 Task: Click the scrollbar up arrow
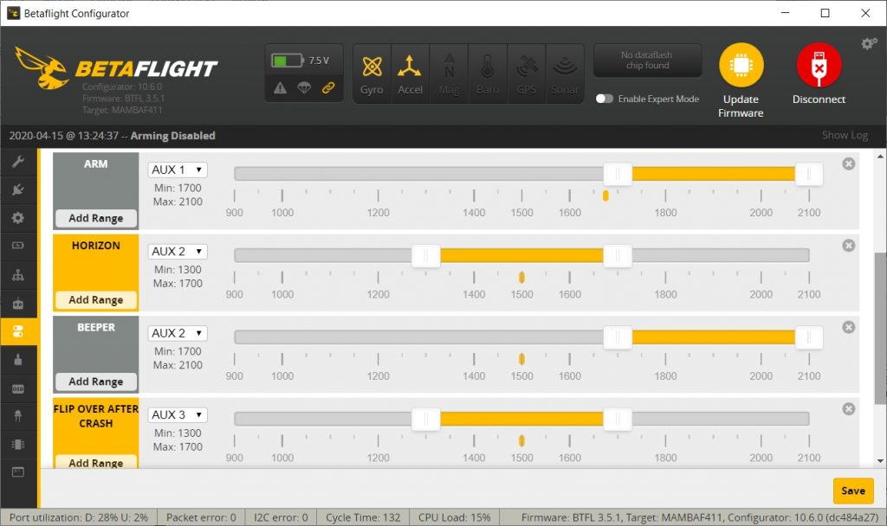pos(880,157)
